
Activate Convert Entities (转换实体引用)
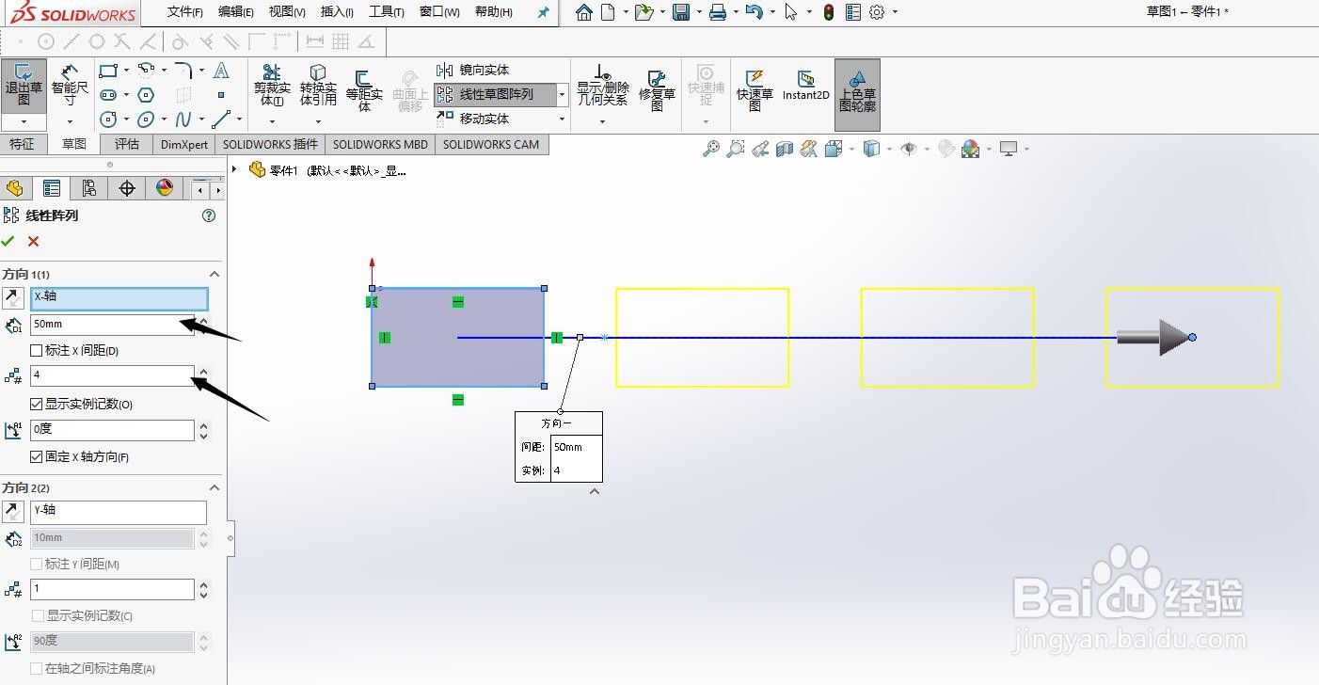[318, 87]
